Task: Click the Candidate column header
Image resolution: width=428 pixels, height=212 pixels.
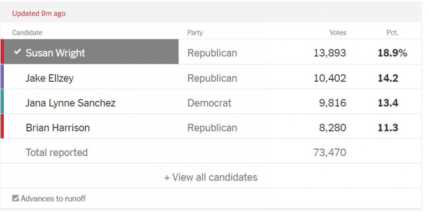Action: (x=27, y=33)
